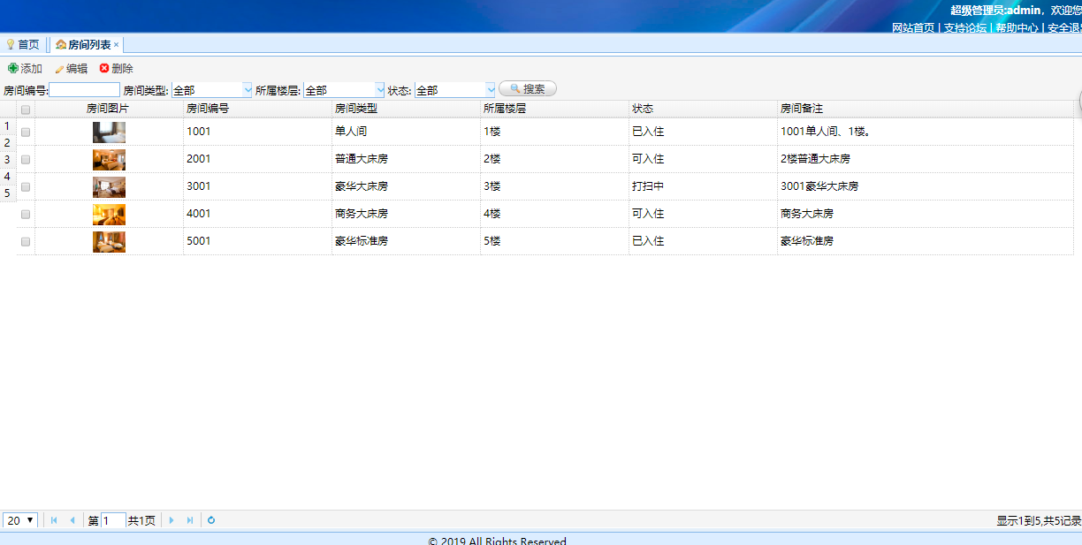Select the cell with room number 3001
This screenshot has height=545, width=1082.
pos(257,186)
